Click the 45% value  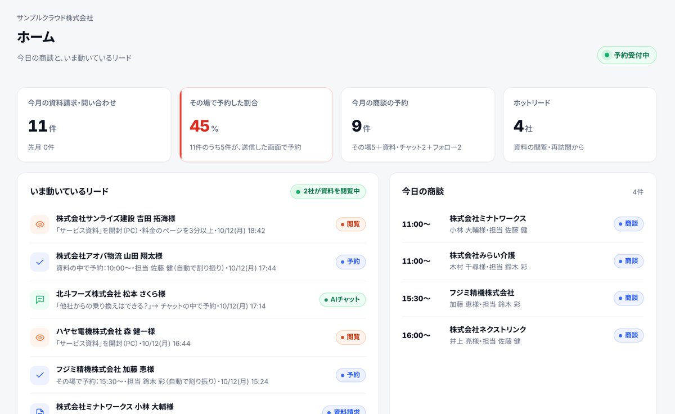tap(204, 127)
